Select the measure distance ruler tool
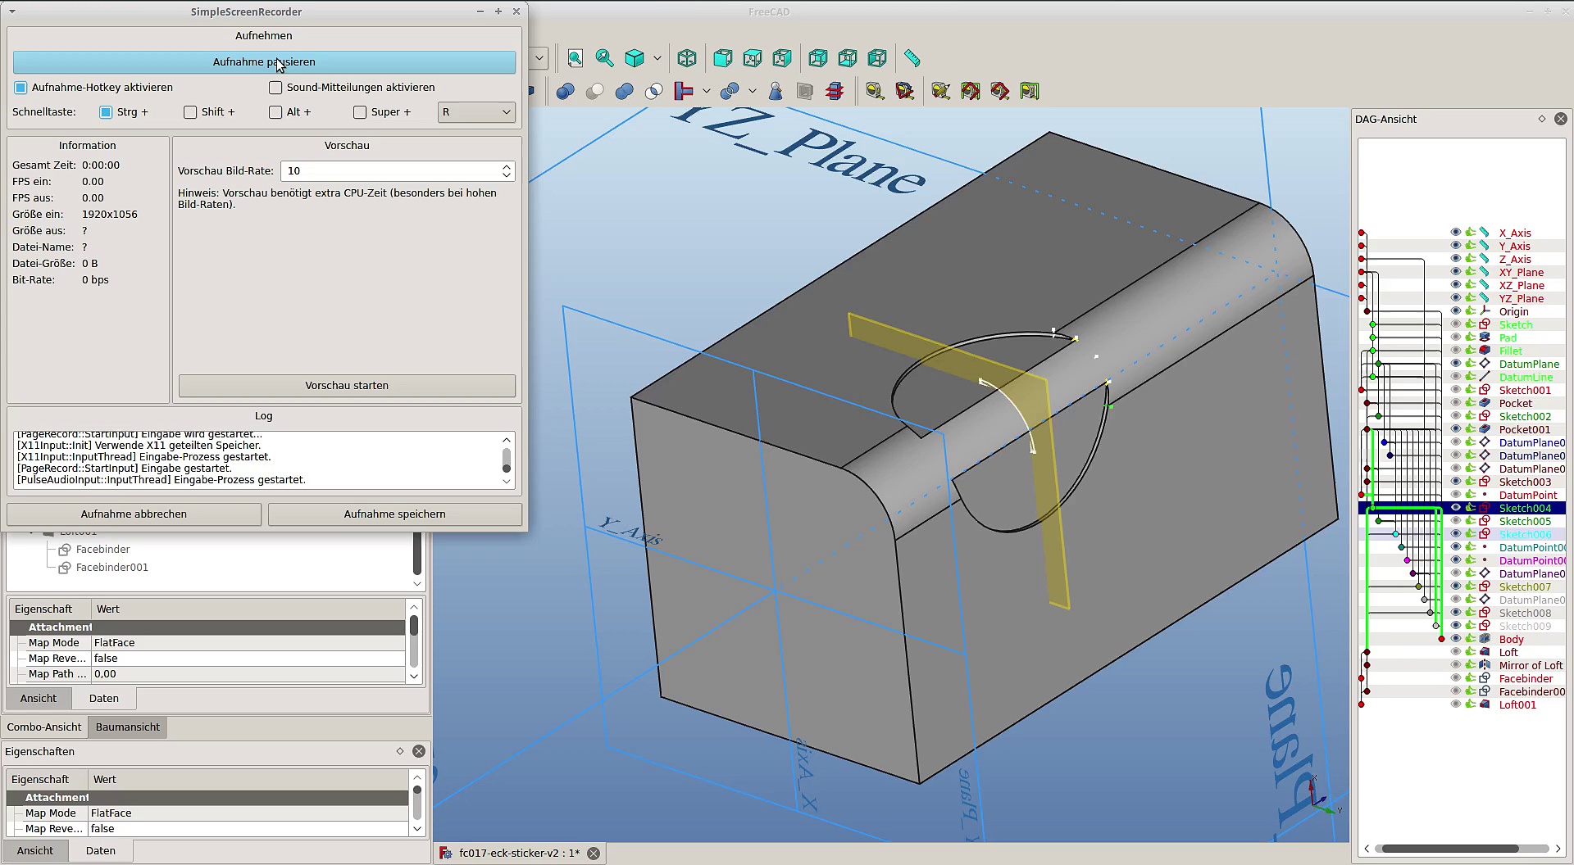Image resolution: width=1574 pixels, height=865 pixels. click(912, 58)
